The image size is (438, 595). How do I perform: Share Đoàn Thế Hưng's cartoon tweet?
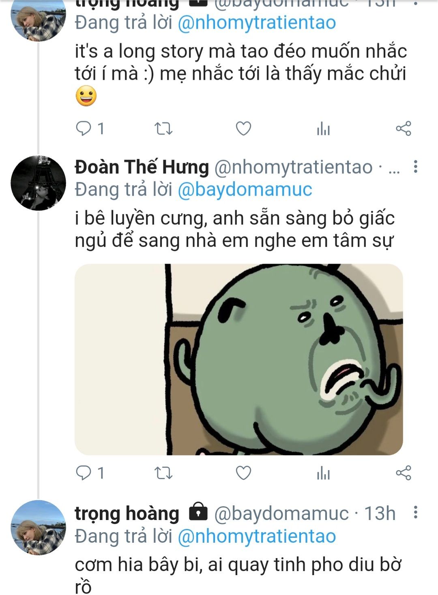point(403,473)
